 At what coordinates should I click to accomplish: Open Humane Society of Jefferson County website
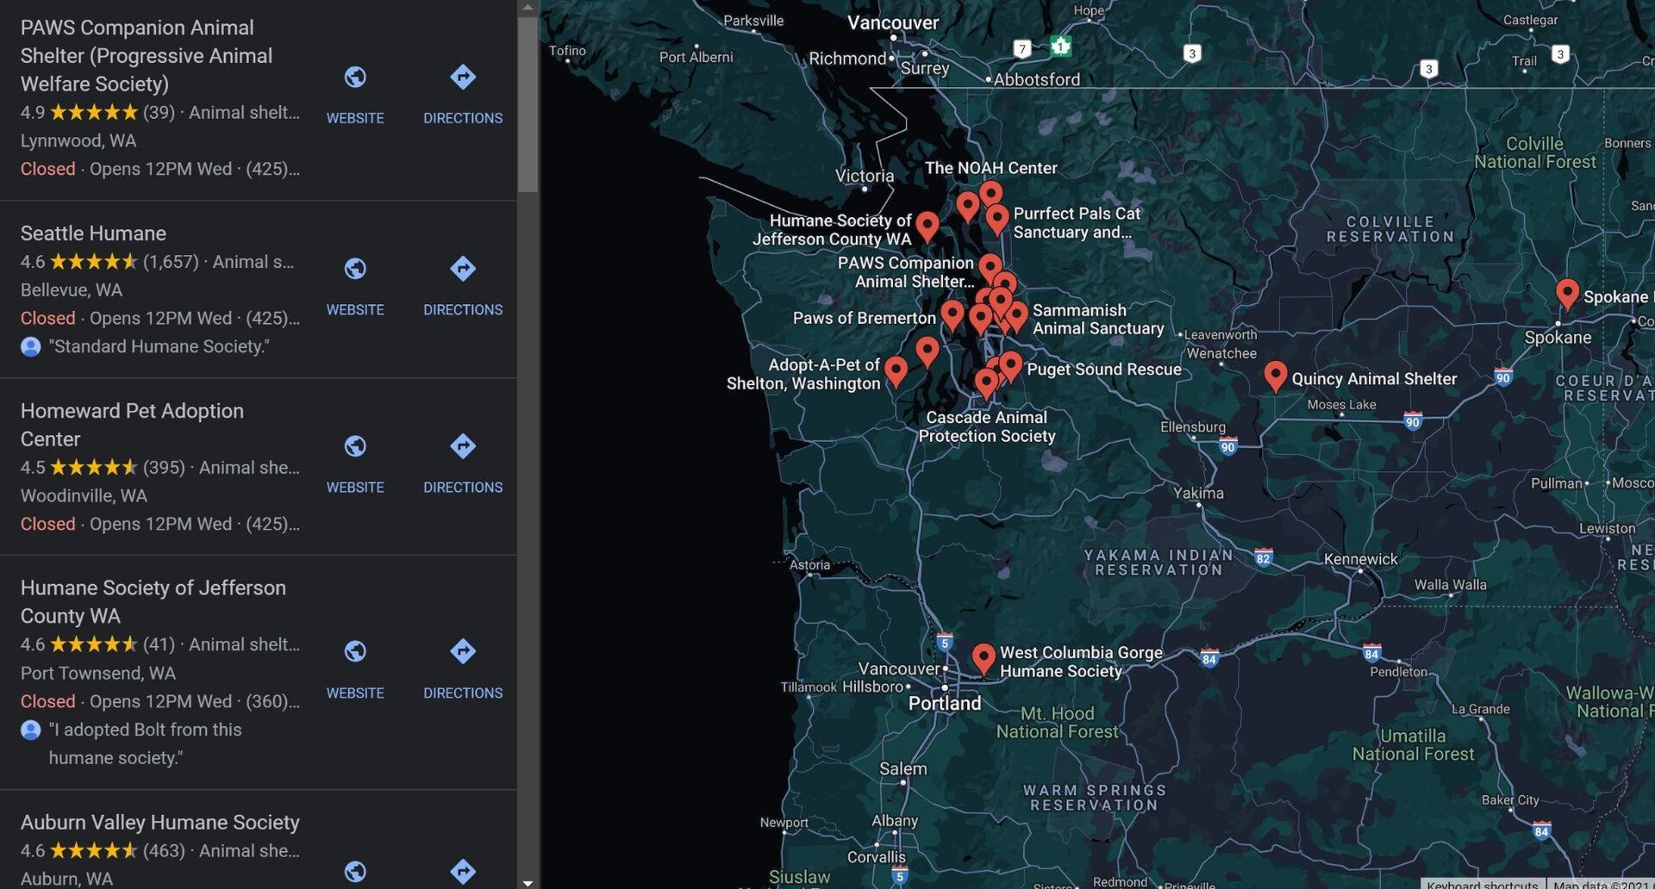click(355, 667)
